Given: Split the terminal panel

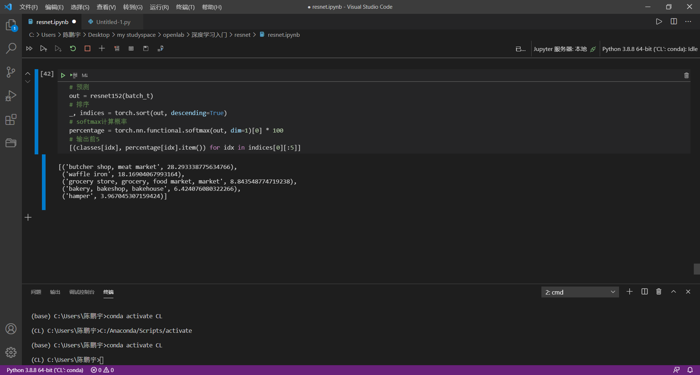Looking at the screenshot, I should pyautogui.click(x=645, y=292).
